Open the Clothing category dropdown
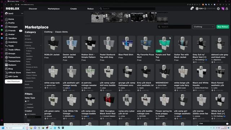 [204, 27]
